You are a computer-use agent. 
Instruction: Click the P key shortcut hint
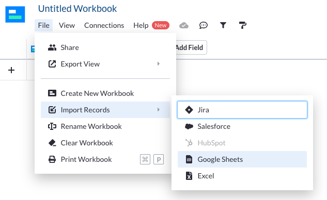[x=159, y=159]
